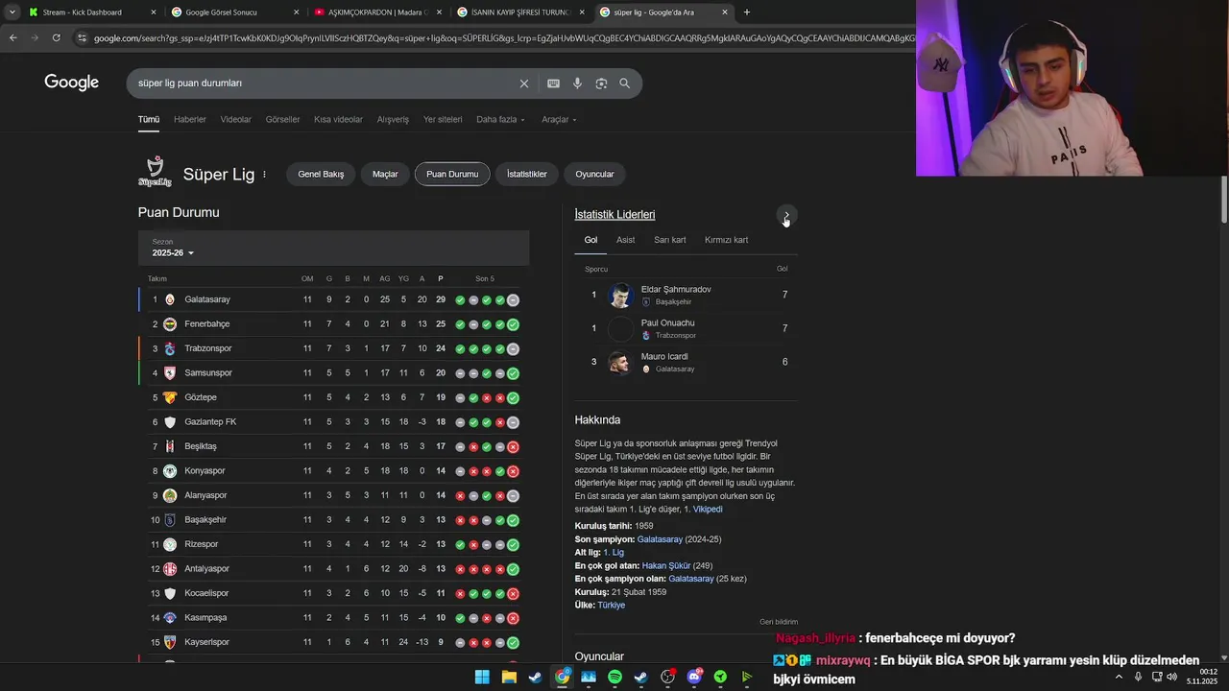Screen dimensions: 1229x691
Task: Show hidden system tray icons
Action: pyautogui.click(x=1119, y=677)
